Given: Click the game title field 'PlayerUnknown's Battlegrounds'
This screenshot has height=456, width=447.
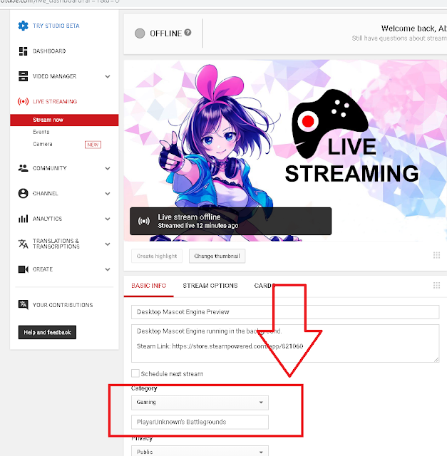Looking at the screenshot, I should [x=200, y=422].
